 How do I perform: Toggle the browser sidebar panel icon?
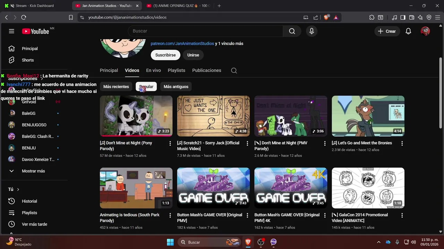403,17
